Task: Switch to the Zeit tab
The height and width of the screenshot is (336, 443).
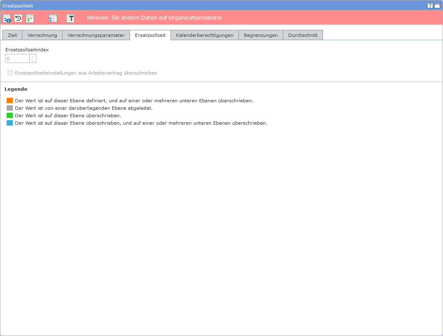Action: 12,35
